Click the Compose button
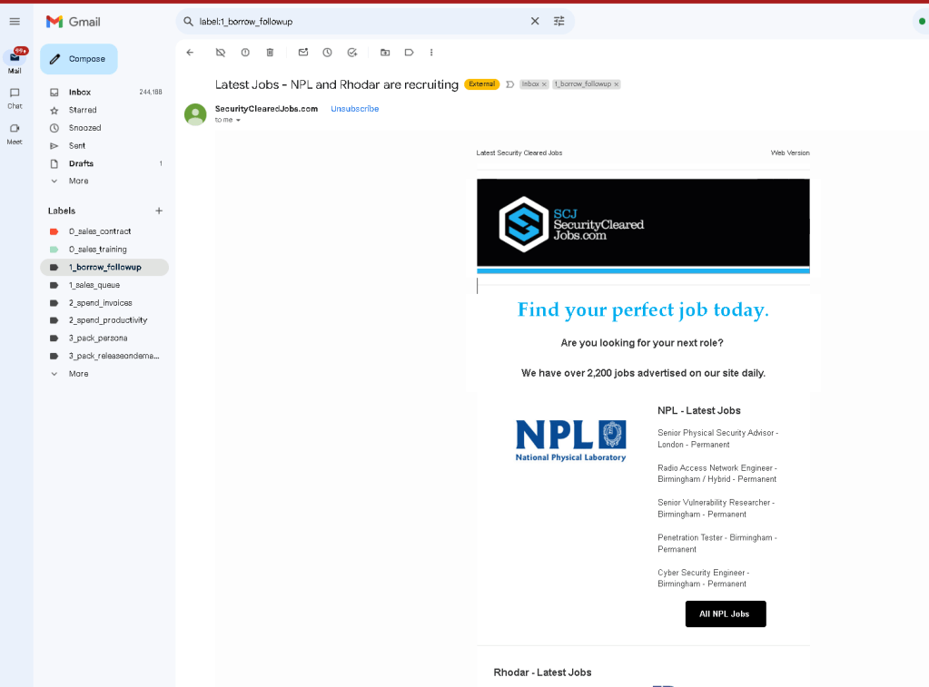This screenshot has width=929, height=687. coord(79,59)
